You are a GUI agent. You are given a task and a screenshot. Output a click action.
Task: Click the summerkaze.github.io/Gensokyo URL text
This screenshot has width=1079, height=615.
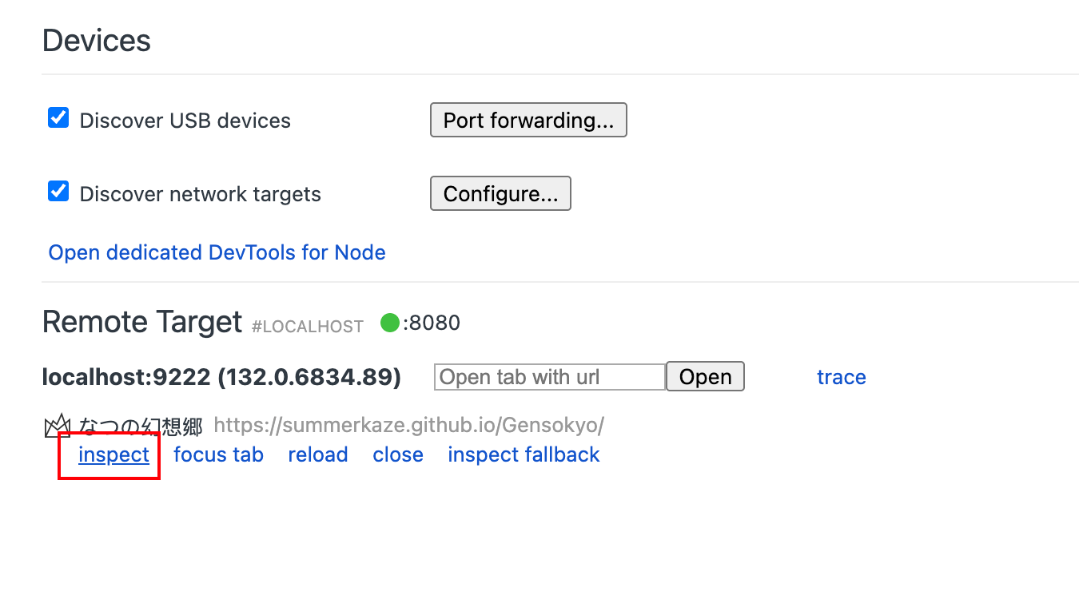click(408, 425)
